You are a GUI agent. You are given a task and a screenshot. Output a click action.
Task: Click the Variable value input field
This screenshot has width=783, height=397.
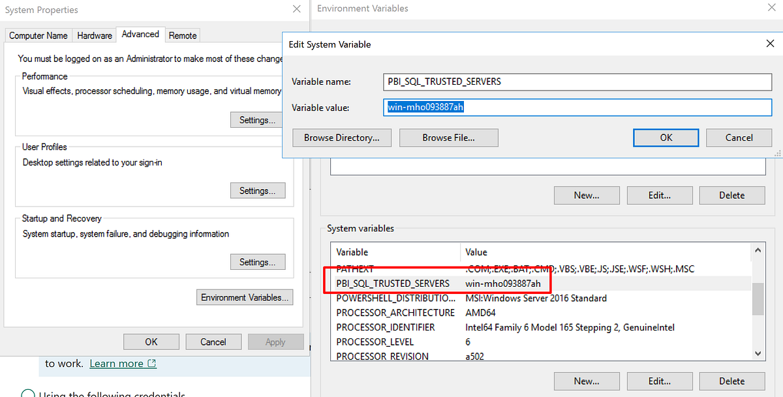(x=577, y=108)
